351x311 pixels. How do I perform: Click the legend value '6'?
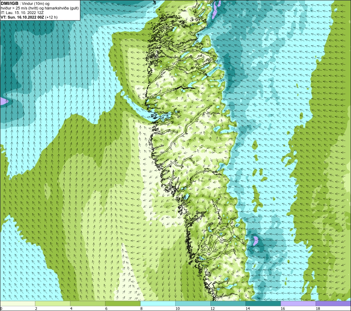coord(107,309)
